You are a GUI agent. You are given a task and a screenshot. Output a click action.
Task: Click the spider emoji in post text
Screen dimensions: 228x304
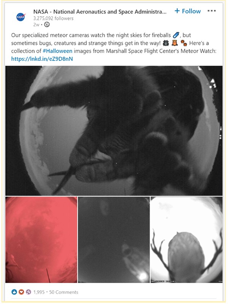coord(166,43)
